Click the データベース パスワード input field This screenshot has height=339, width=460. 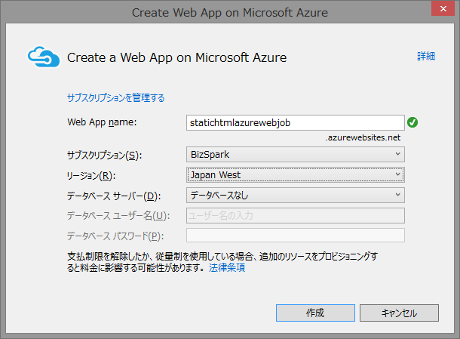(x=295, y=236)
